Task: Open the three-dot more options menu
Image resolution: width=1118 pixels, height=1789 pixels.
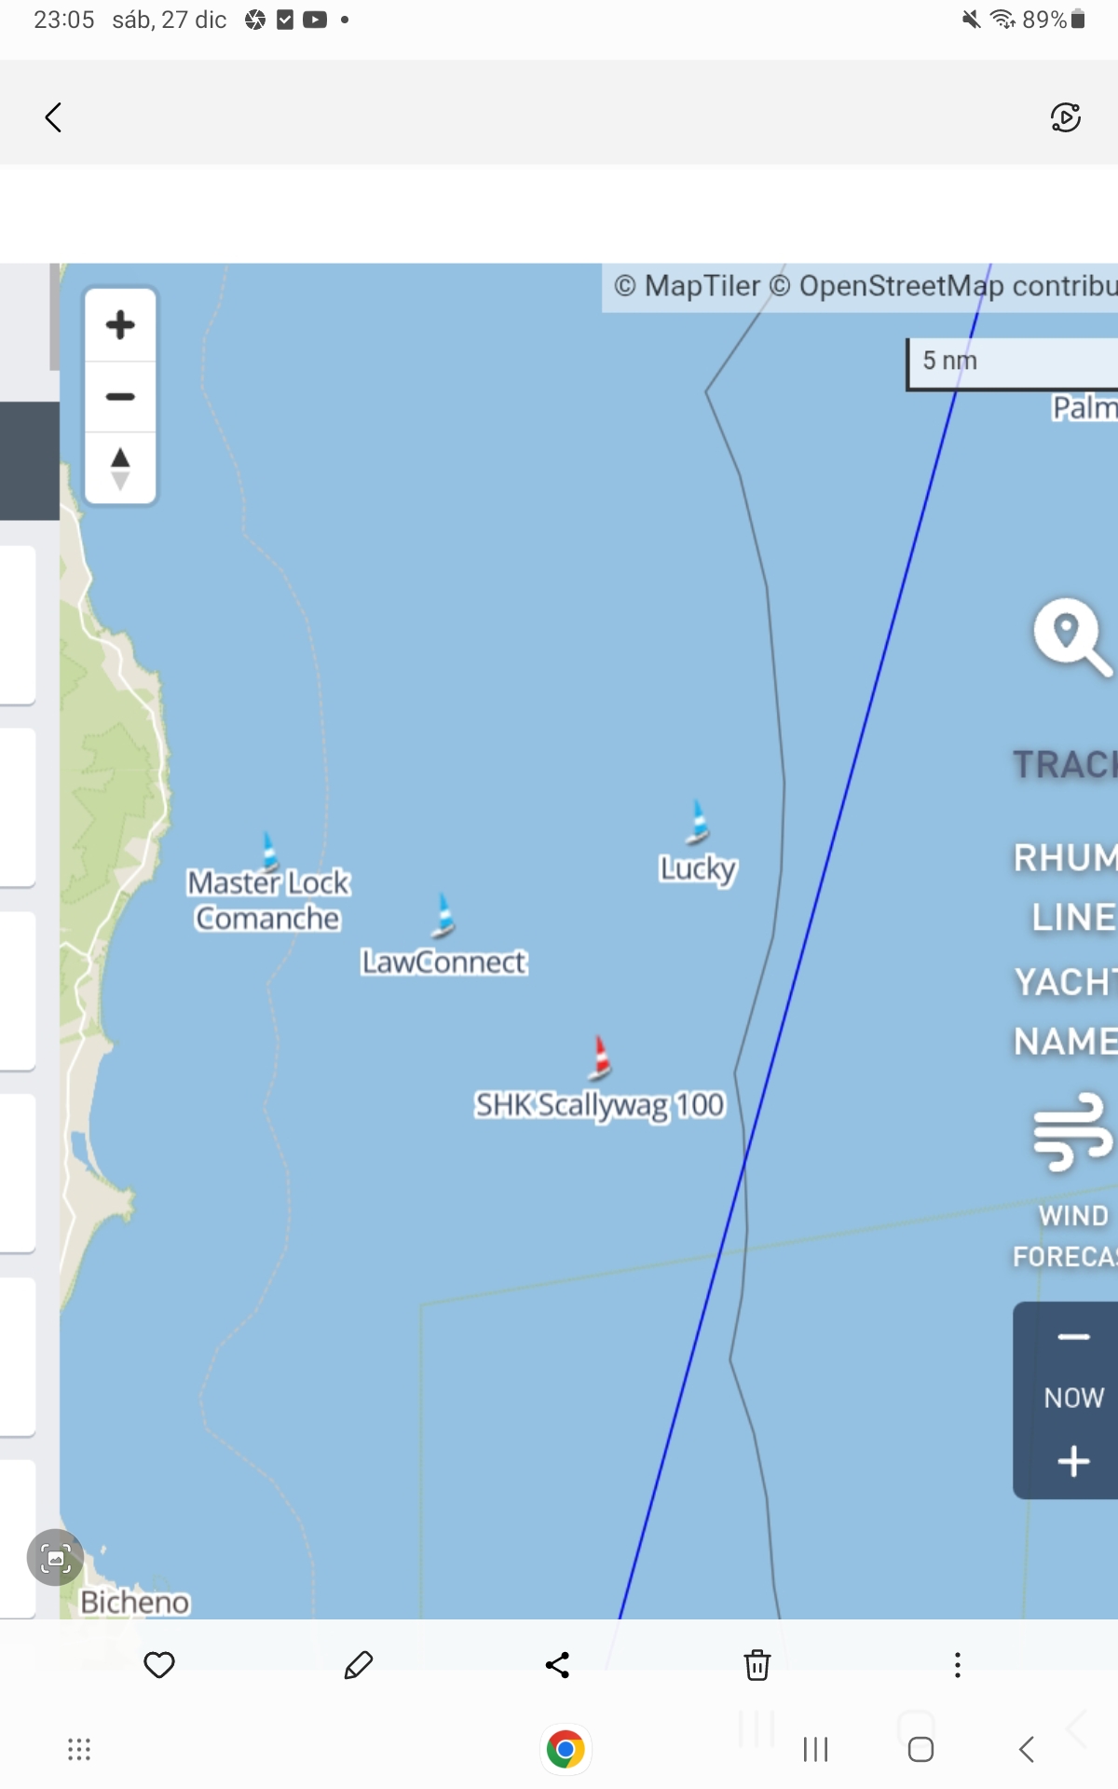Action: coord(957,1665)
